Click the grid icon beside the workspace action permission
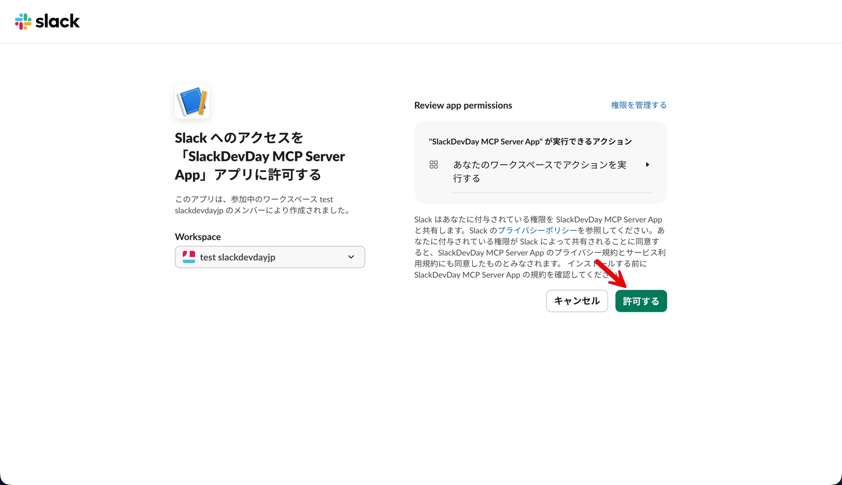 (x=434, y=165)
